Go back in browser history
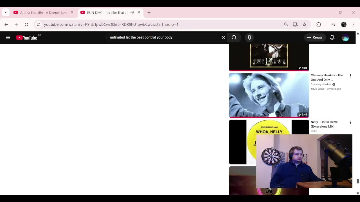The image size is (360, 202). click(6, 24)
